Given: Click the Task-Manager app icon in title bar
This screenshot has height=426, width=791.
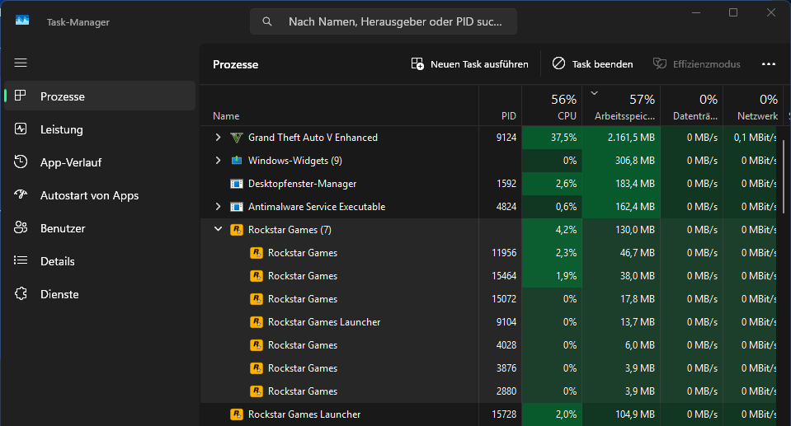Looking at the screenshot, I should [22, 21].
